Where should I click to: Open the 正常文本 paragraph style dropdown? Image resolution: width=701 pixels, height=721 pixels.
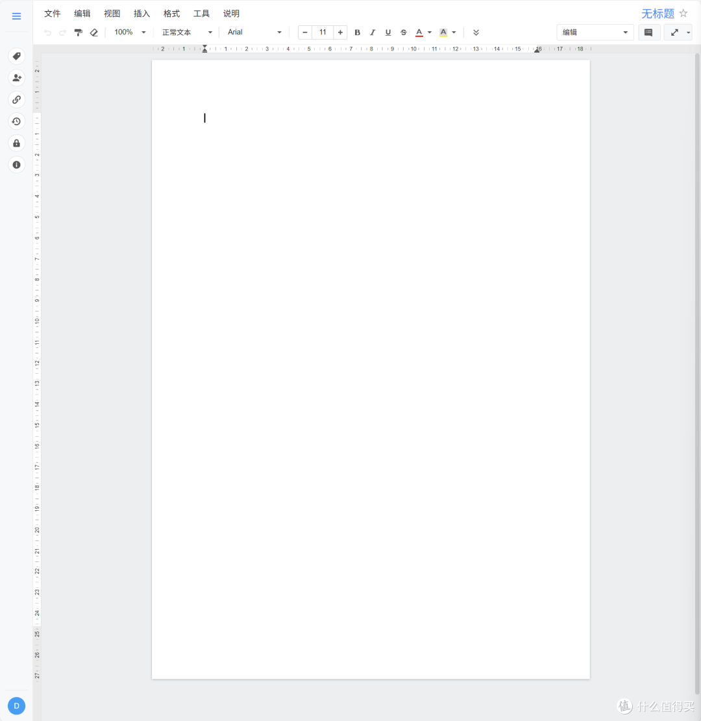coord(187,32)
